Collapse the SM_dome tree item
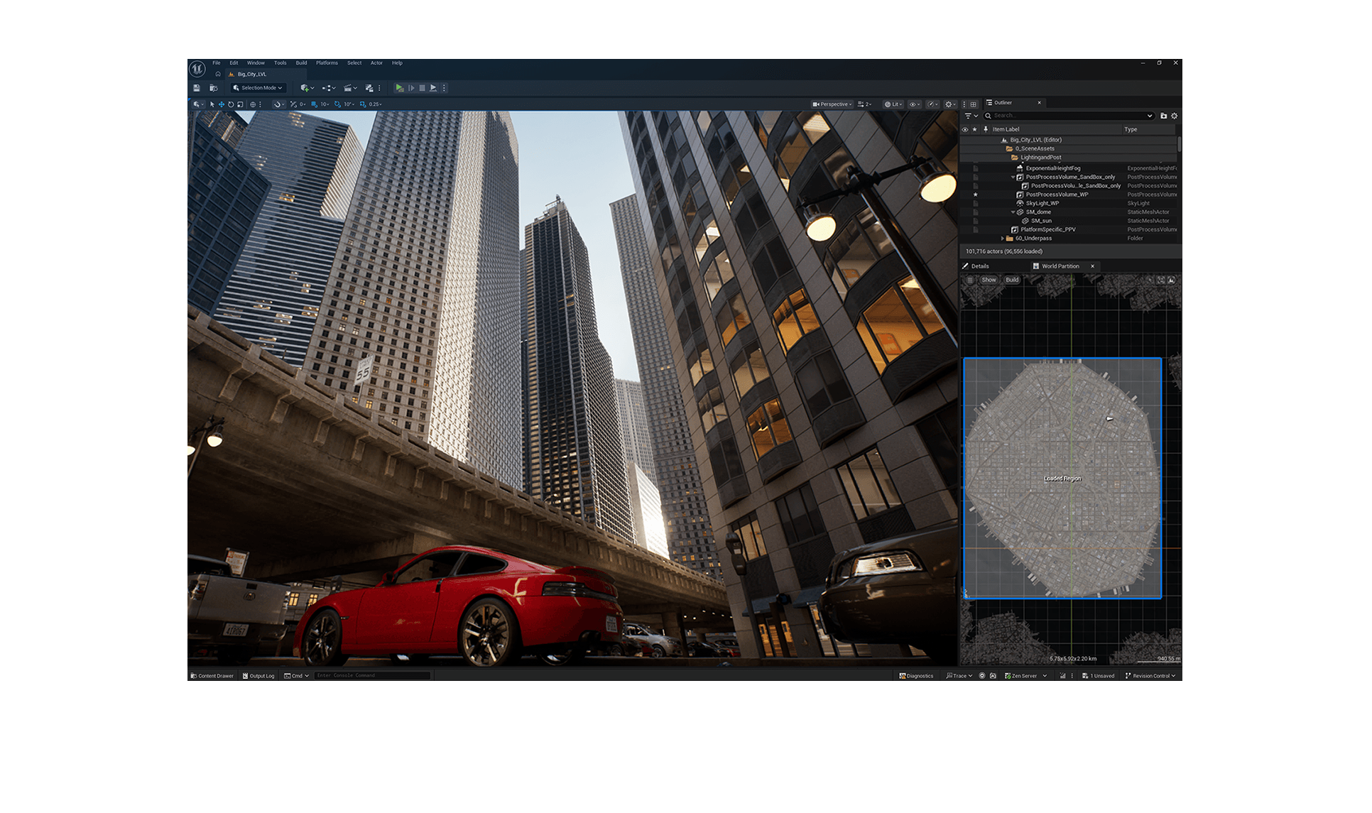 (1013, 212)
